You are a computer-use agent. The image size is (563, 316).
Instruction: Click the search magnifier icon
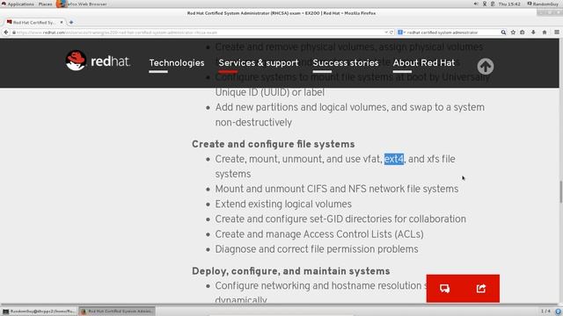point(503,32)
